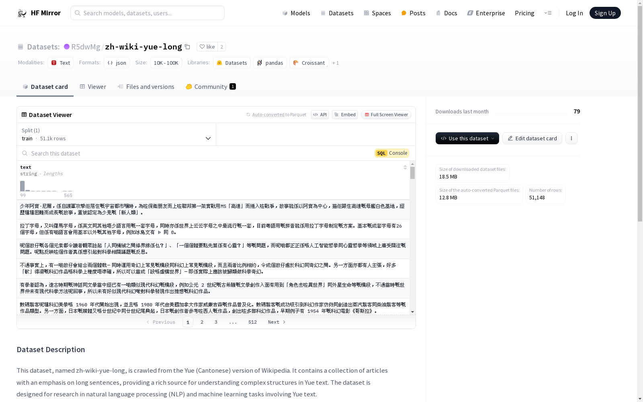The height and width of the screenshot is (402, 643).
Task: Click the sort arrows on text column
Action: [405, 167]
